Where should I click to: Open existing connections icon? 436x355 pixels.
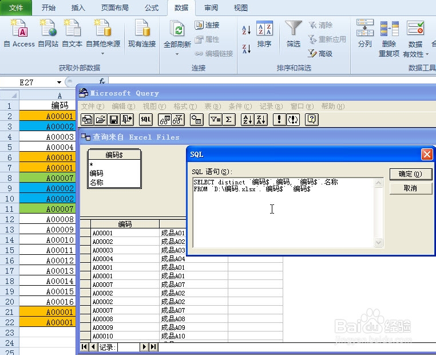pyautogui.click(x=142, y=33)
